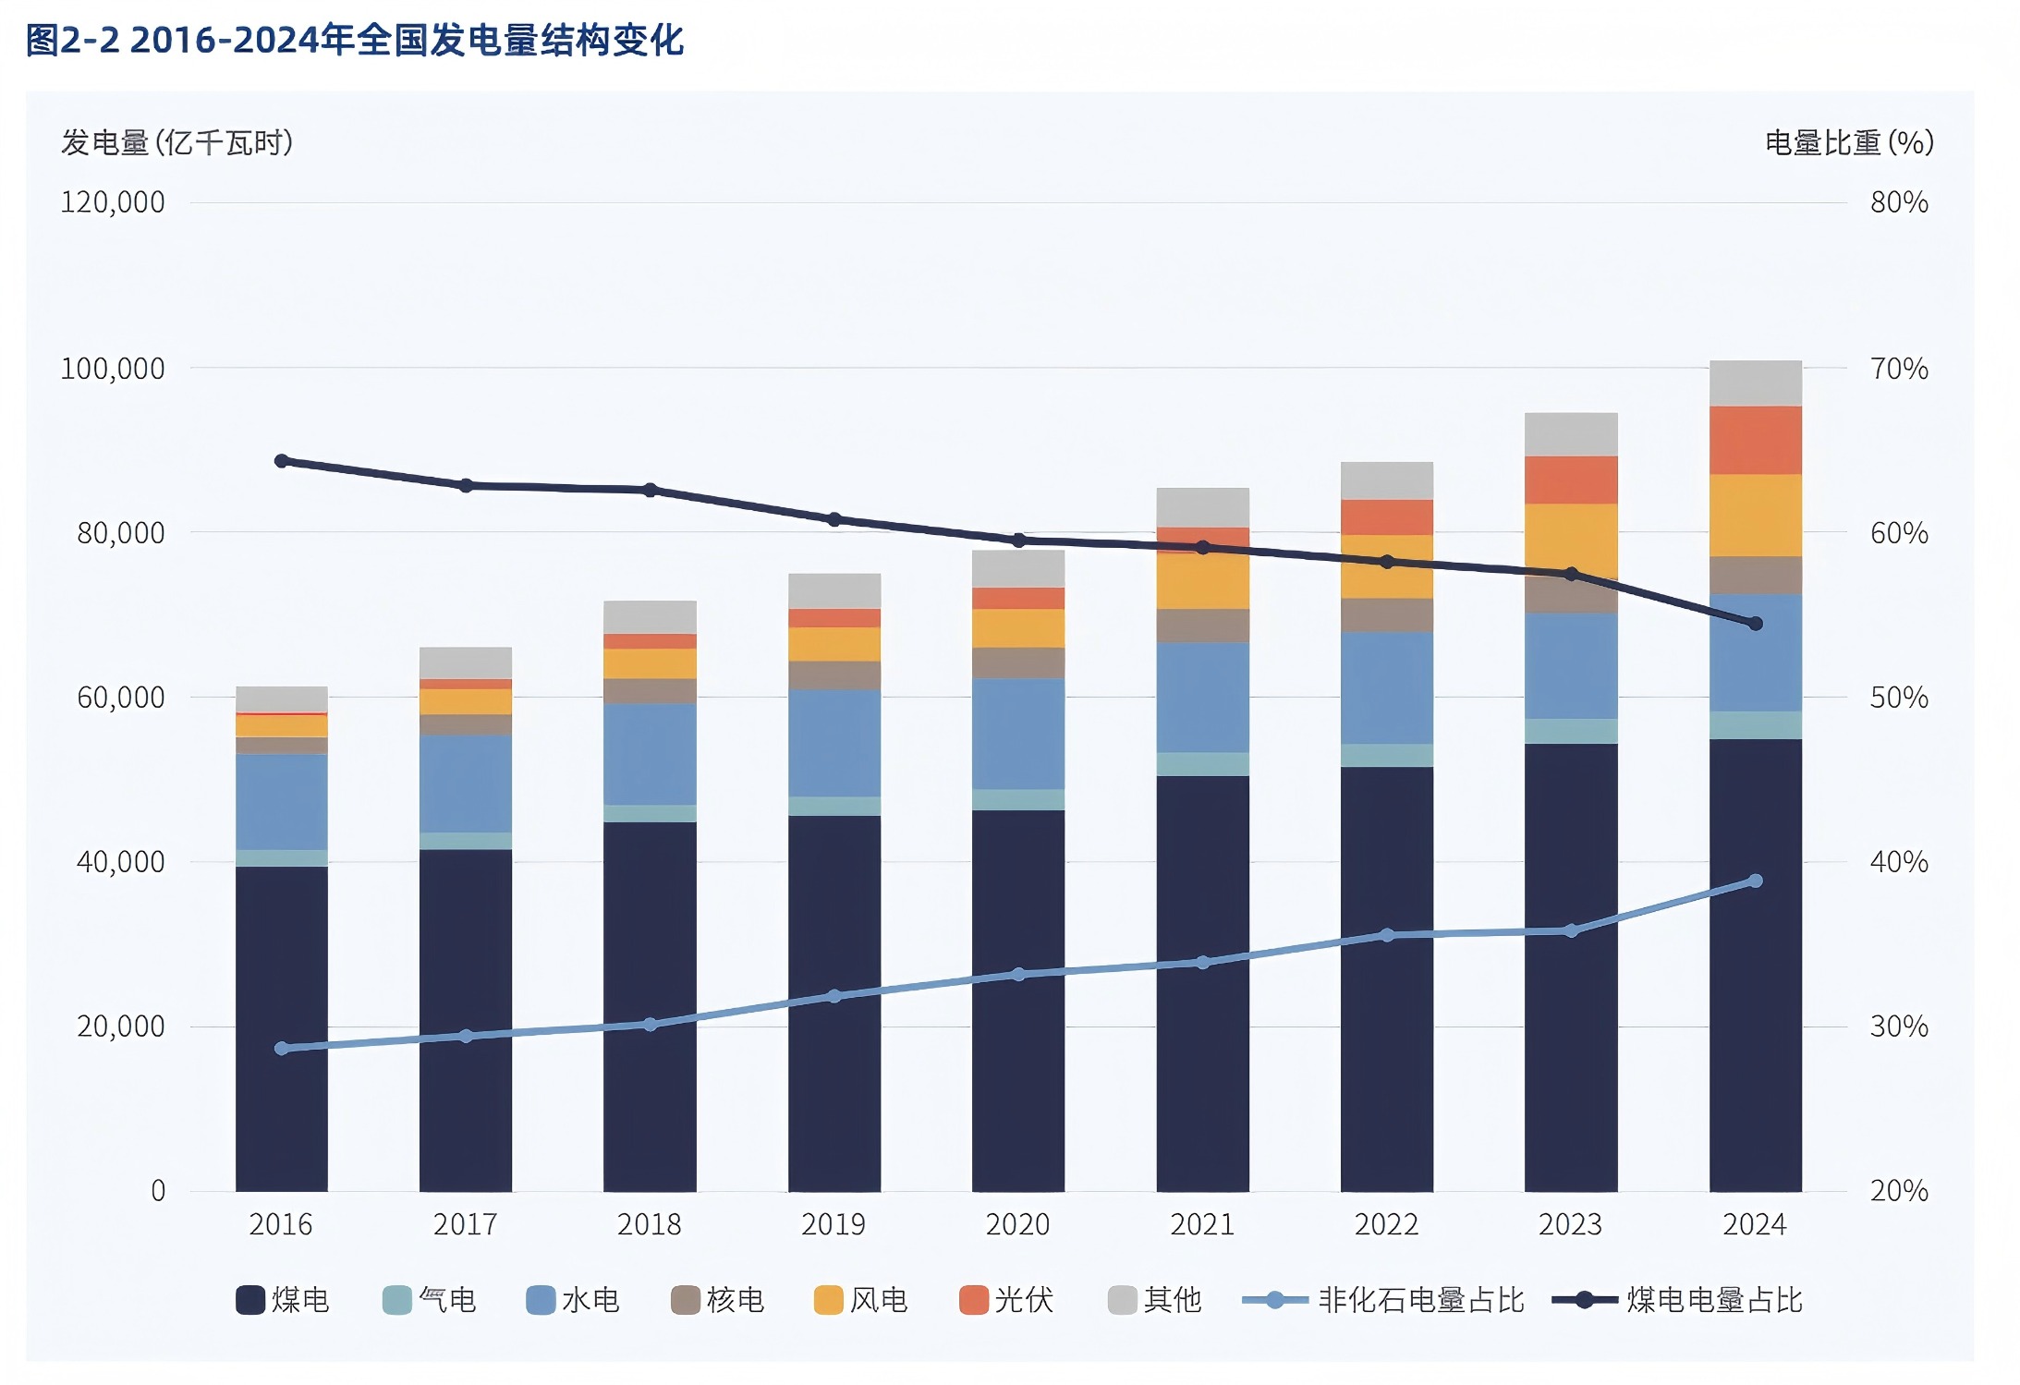Click the 其他 legend color swatch

click(1122, 1300)
